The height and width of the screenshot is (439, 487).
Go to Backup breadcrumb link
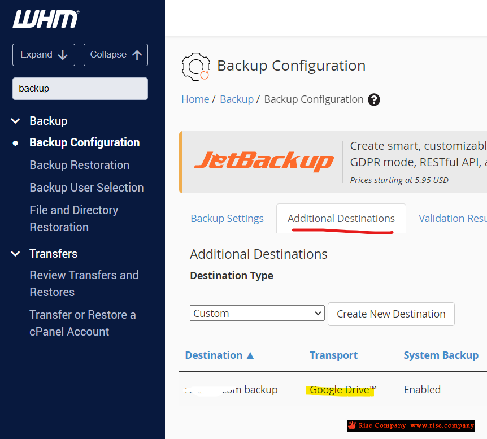point(237,99)
